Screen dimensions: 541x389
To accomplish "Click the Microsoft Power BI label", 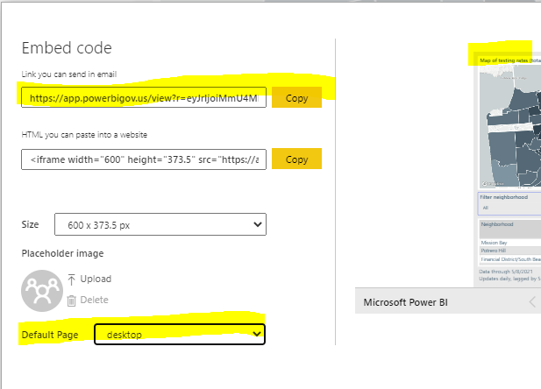I will [x=405, y=302].
